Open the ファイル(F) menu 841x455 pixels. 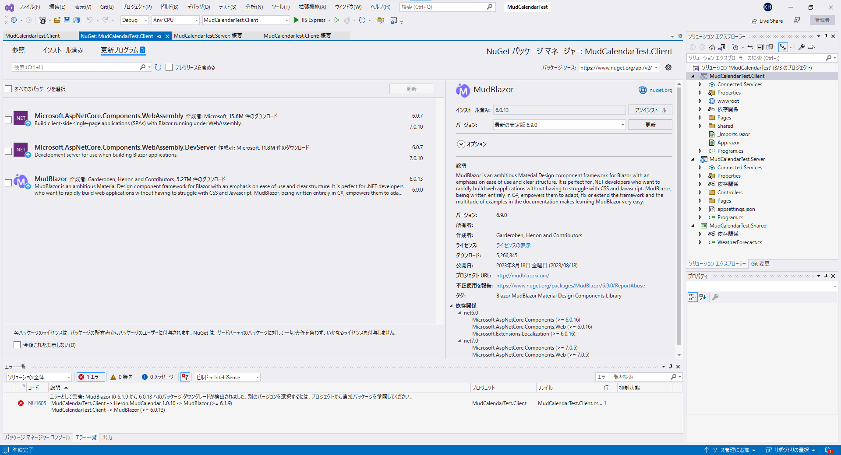tap(29, 7)
